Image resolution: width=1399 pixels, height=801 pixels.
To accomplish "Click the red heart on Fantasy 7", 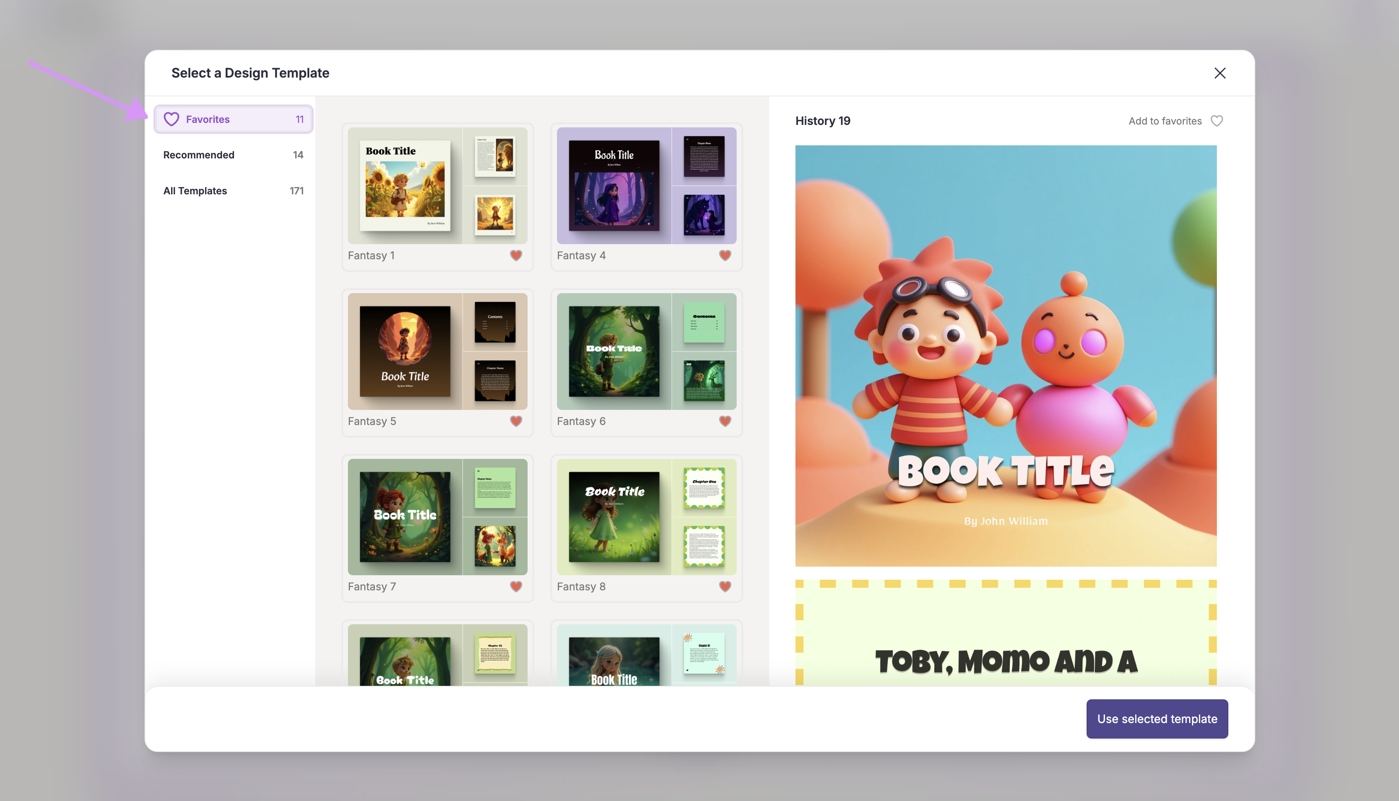I will click(515, 586).
